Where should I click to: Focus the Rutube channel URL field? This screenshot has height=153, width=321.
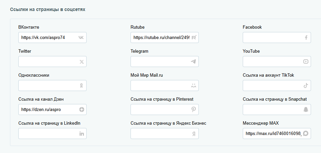tap(164, 37)
